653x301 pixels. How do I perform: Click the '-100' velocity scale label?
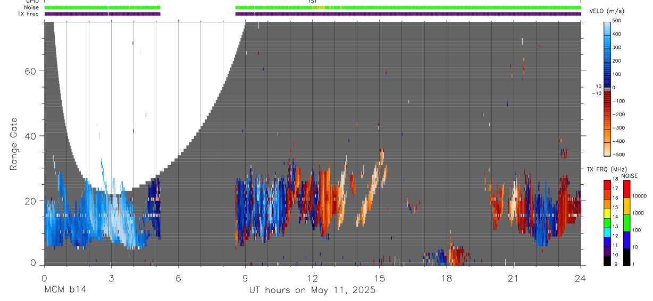(618, 101)
